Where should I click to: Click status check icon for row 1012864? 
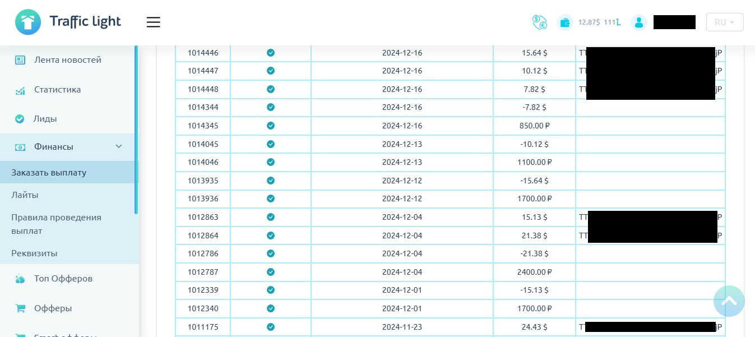pyautogui.click(x=271, y=236)
